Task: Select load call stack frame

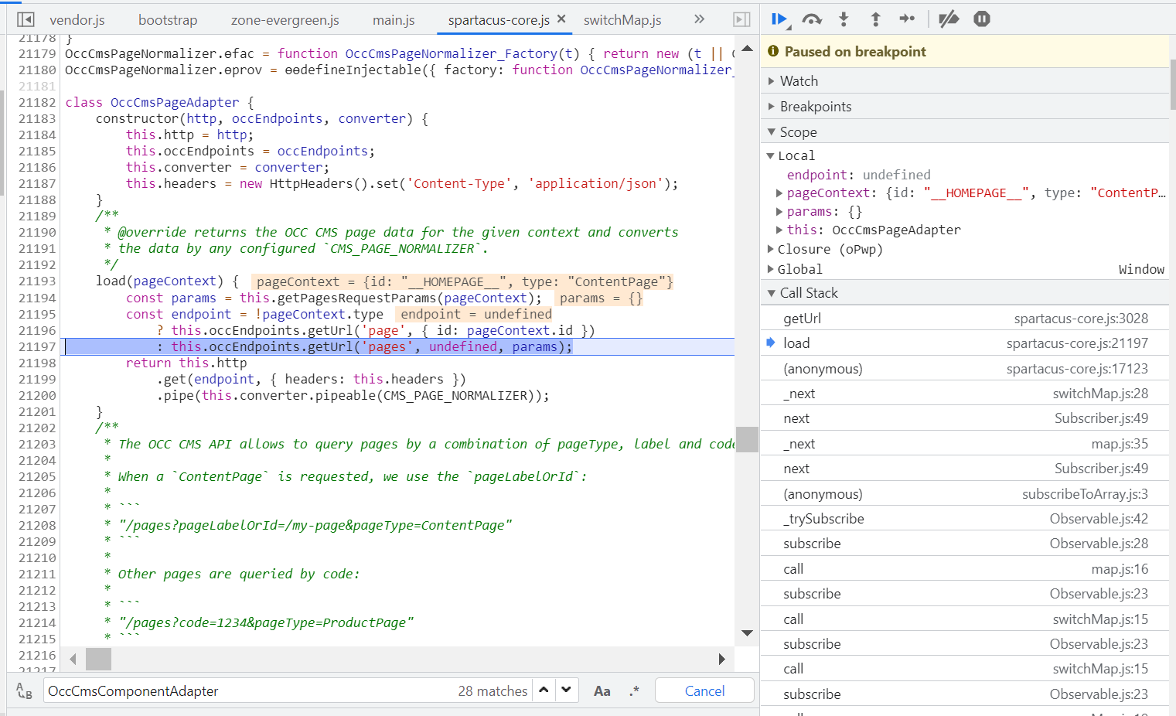Action: (x=965, y=343)
